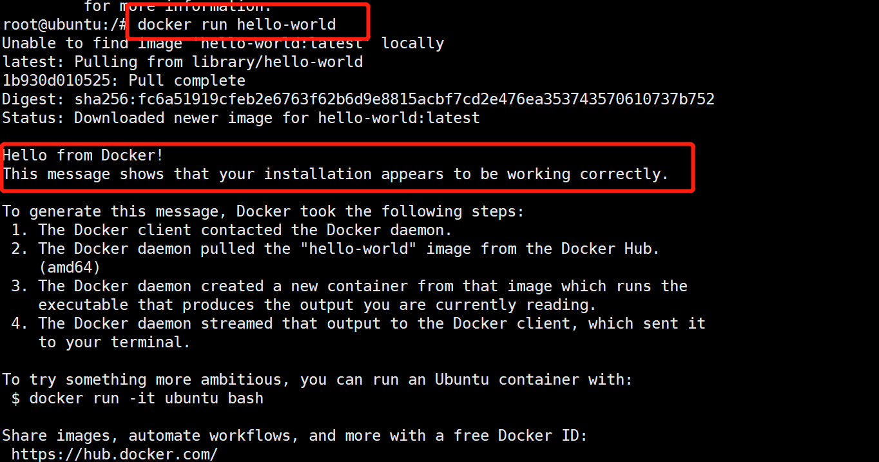Click the "installation appears to be working correctly" message
This screenshot has width=879, height=462.
tap(336, 174)
